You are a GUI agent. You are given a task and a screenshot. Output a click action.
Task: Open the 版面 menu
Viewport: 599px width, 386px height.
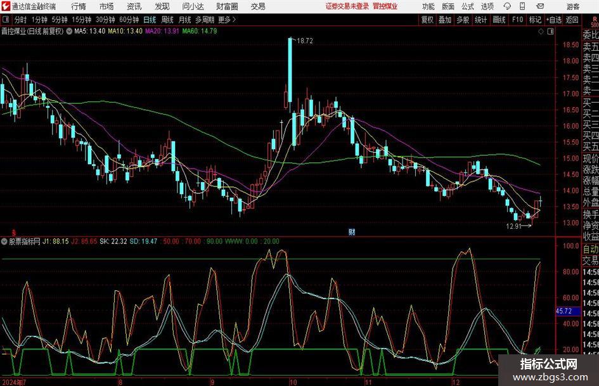(x=448, y=6)
